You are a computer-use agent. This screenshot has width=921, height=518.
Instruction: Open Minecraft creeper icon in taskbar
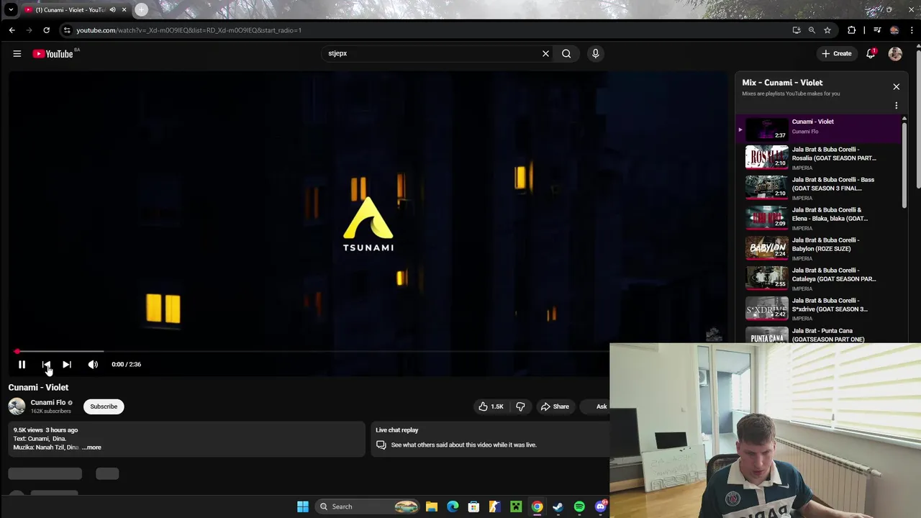[516, 506]
